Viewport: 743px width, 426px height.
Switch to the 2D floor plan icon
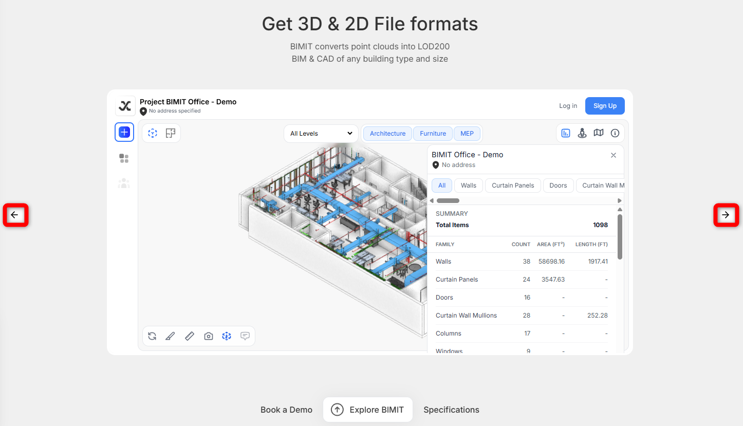pyautogui.click(x=171, y=133)
